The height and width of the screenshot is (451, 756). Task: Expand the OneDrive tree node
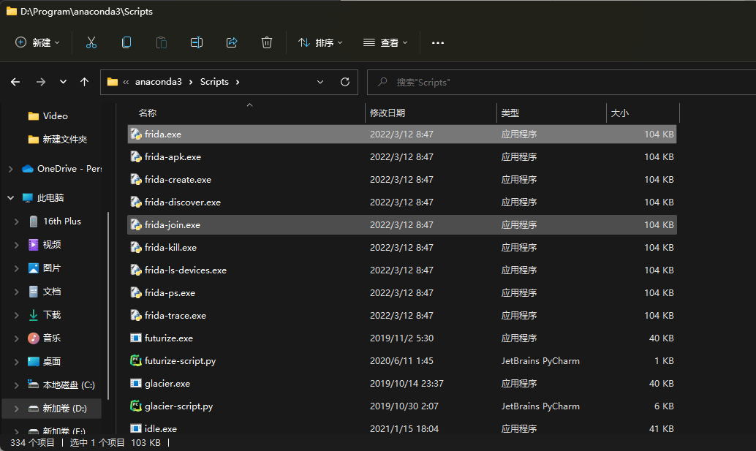tap(11, 169)
